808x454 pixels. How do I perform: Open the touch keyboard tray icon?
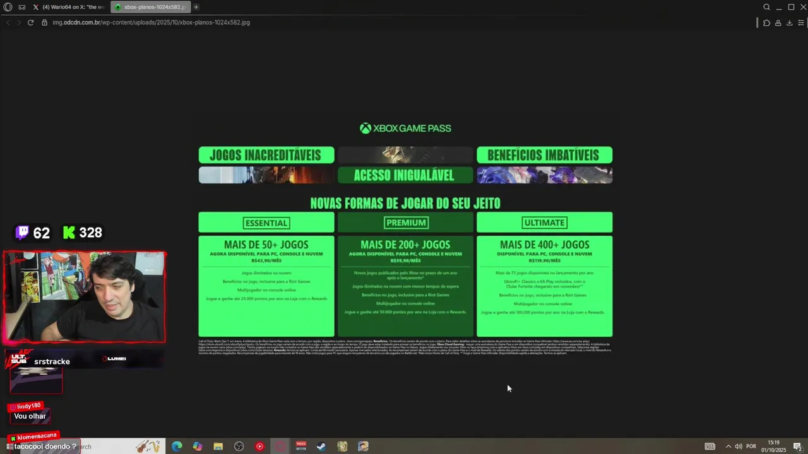pos(710,446)
